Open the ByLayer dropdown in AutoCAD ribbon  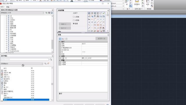(x=123, y=3)
